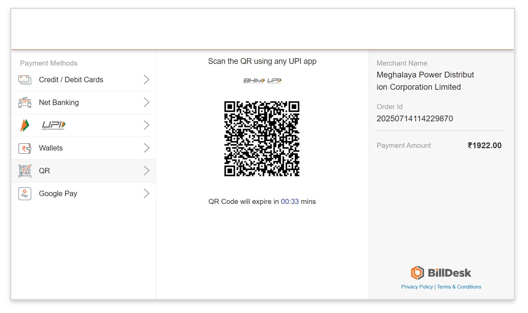
Task: Open the Terms & Conditions link
Action: click(x=459, y=287)
